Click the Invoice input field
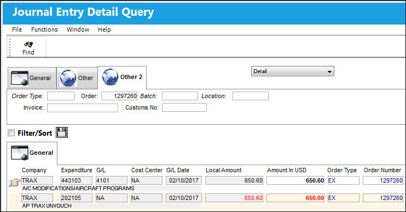This screenshot has height=212, width=406. (x=83, y=107)
